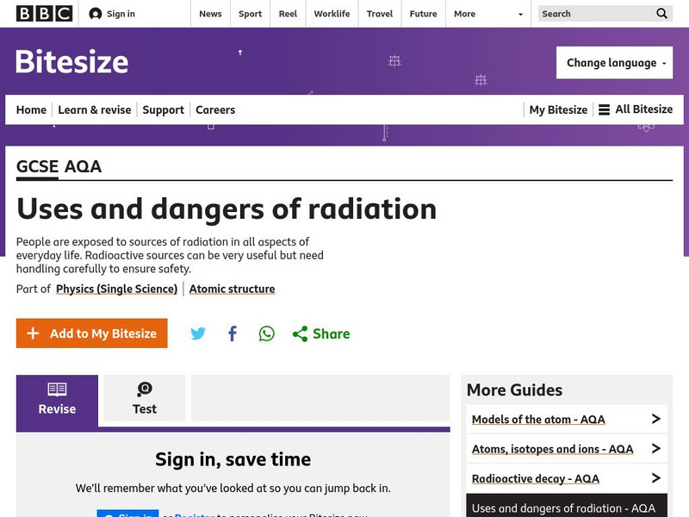
Task: Click the Twitter share icon
Action: click(x=198, y=333)
